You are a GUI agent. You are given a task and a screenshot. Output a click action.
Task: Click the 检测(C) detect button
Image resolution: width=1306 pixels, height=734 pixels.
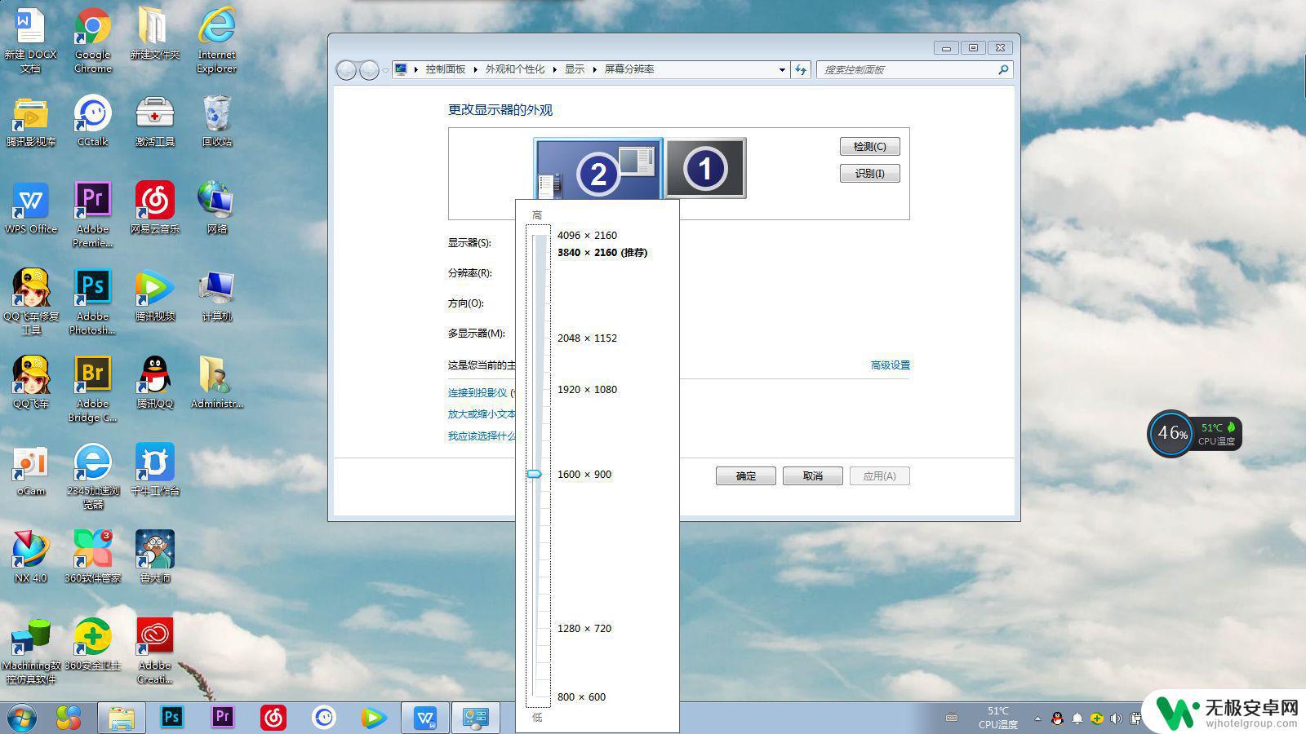(x=869, y=147)
